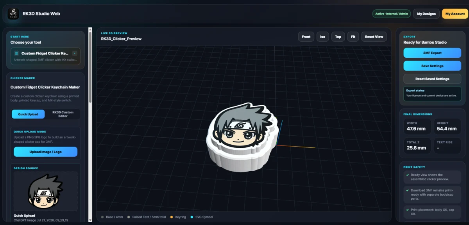Screen dimensions: 469x225
Task: Click the Keyring legend orange dot
Action: [x=171, y=217]
